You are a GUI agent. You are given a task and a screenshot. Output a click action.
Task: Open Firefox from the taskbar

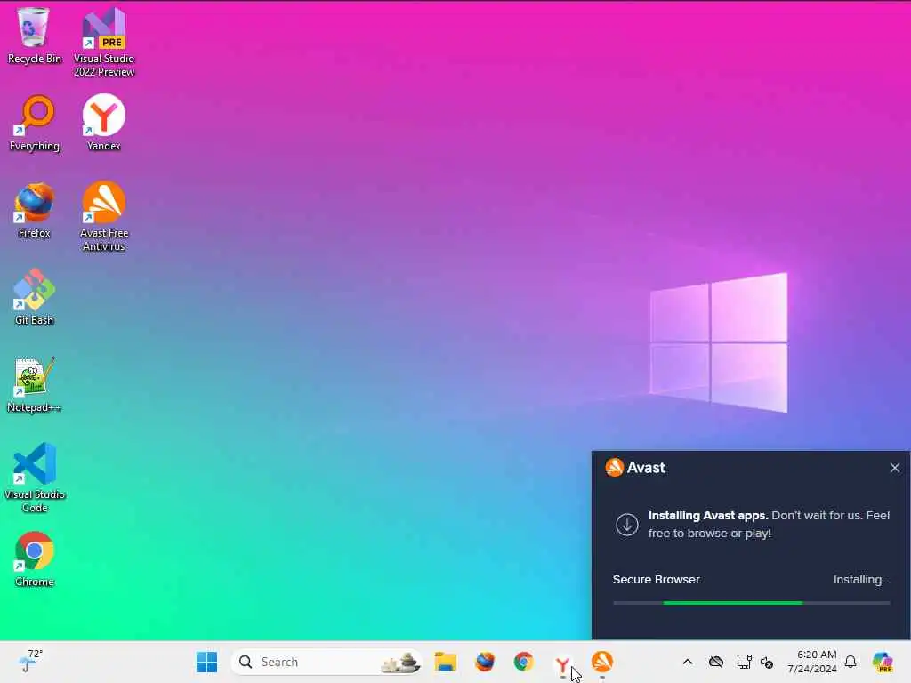point(485,662)
